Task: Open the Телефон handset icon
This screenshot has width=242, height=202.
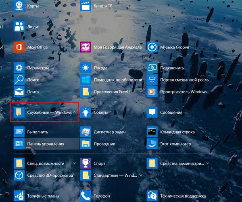Action: tap(86, 196)
